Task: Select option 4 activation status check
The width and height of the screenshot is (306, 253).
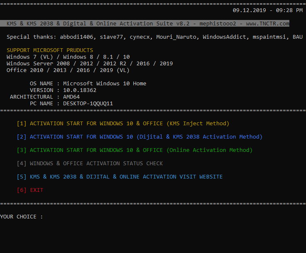Action: pyautogui.click(x=90, y=164)
